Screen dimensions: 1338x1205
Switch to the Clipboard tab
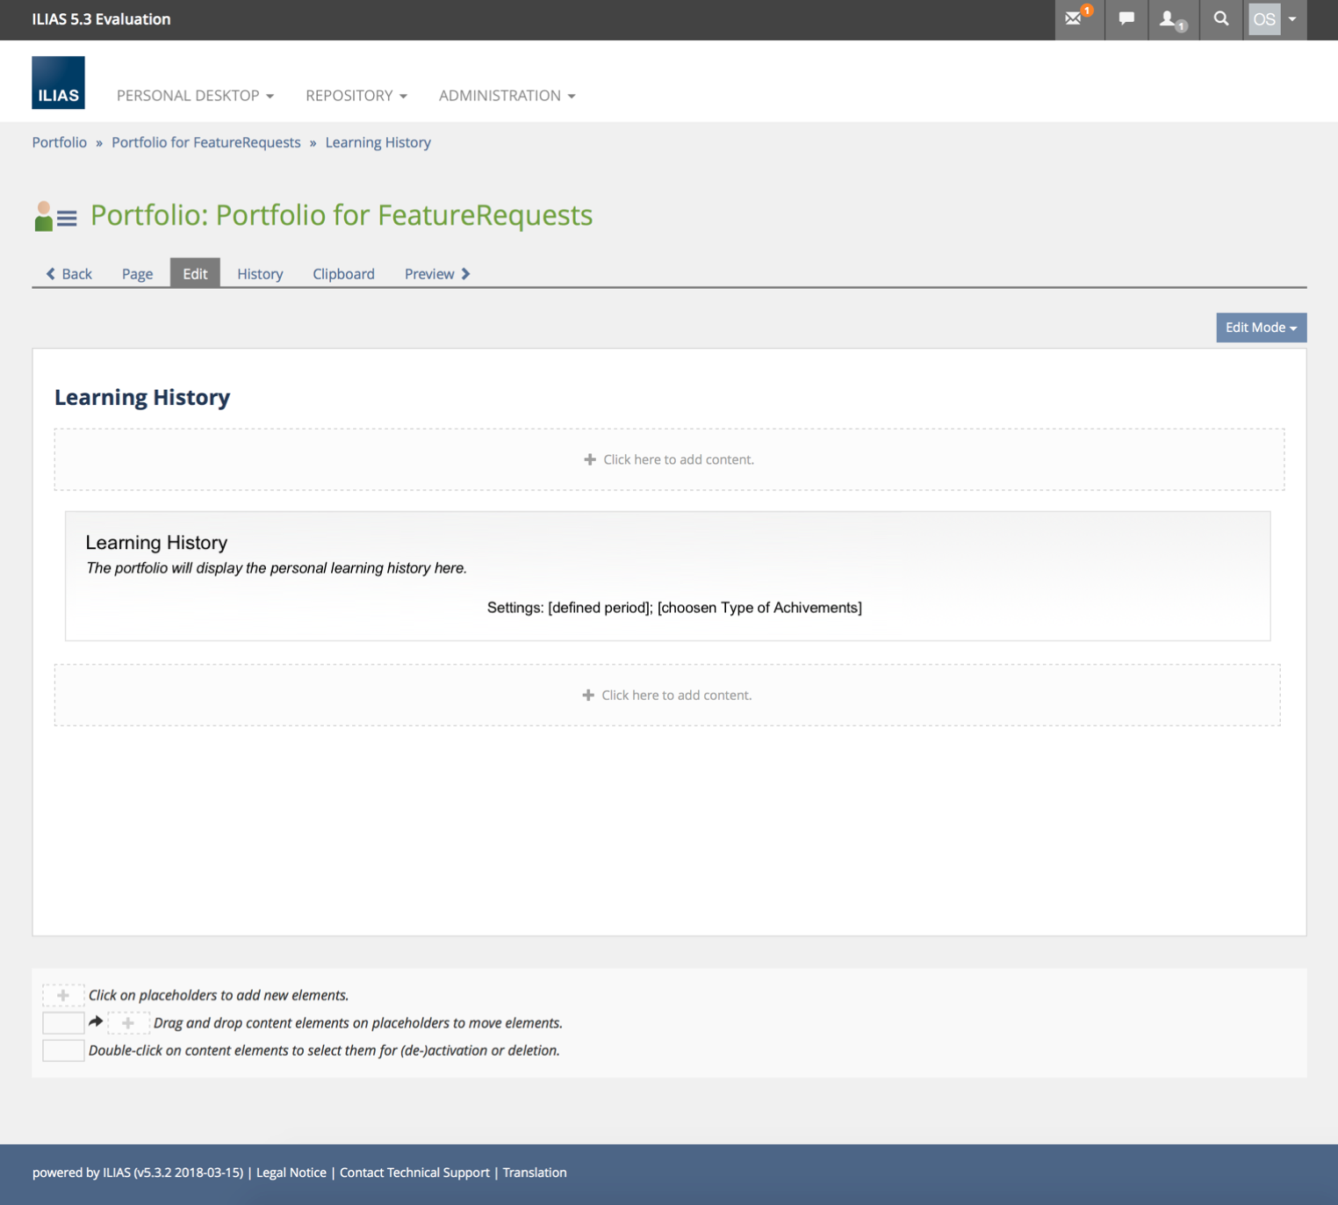(343, 274)
